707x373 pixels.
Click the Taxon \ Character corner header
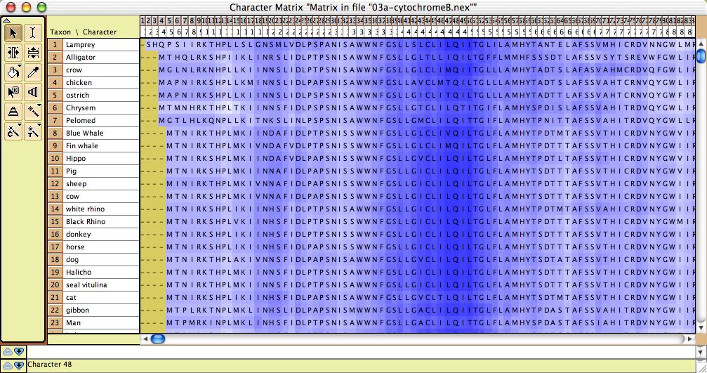point(83,32)
